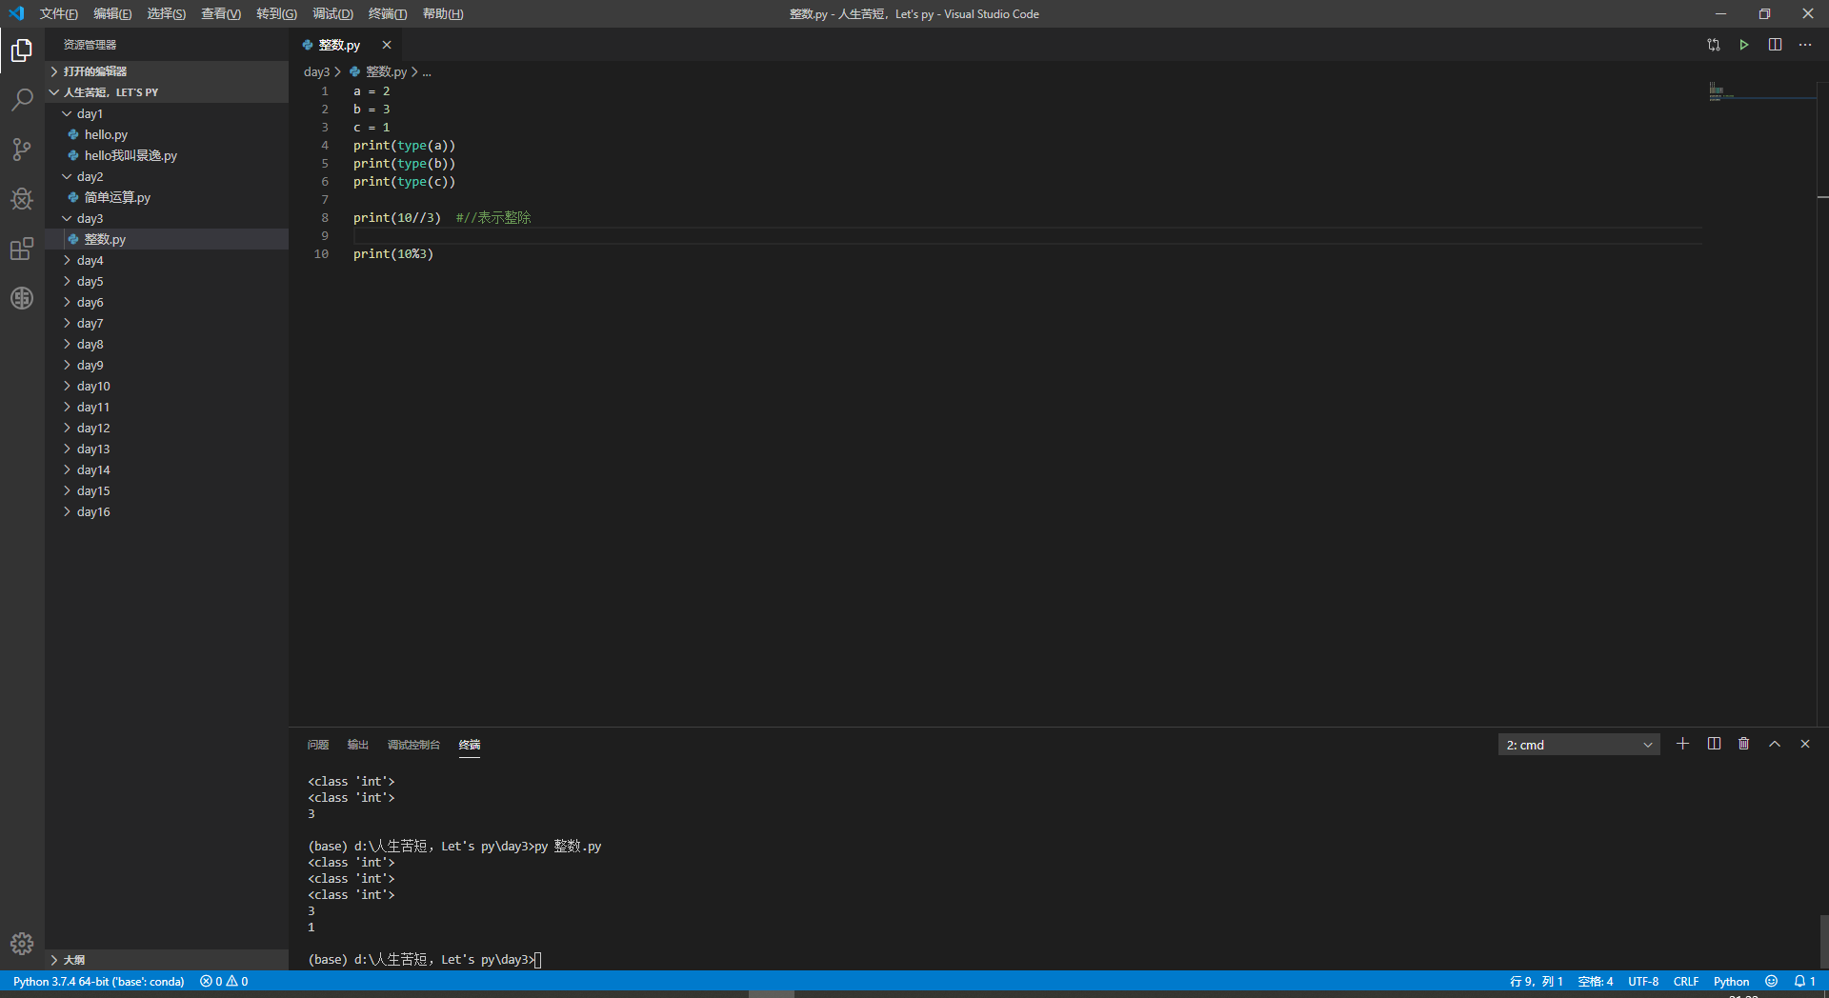Switch to the 调试控制台 panel tab
Screen dimensions: 1829x998
[x=413, y=745]
